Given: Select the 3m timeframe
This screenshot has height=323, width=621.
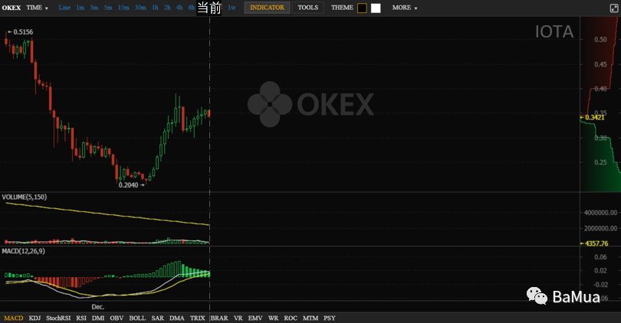Looking at the screenshot, I should click(x=94, y=8).
